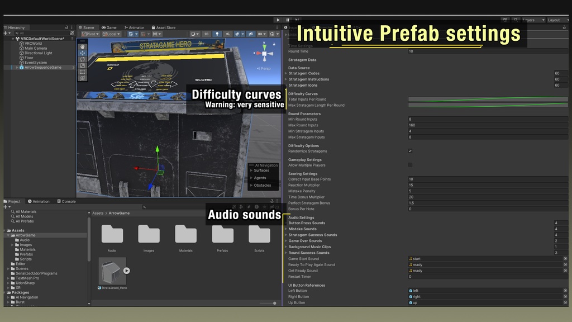Screen dimensions: 572x322
Task: Expand the Stratagem Codes array
Action: pos(286,73)
